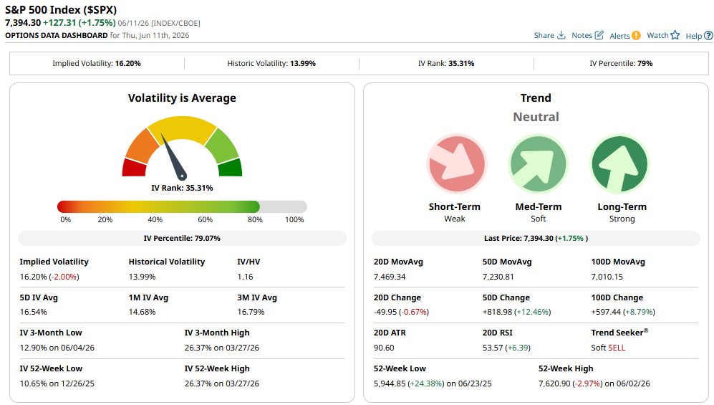The width and height of the screenshot is (714, 405).
Task: Click the 5D IV Avg value 16.54%
Action: click(33, 312)
